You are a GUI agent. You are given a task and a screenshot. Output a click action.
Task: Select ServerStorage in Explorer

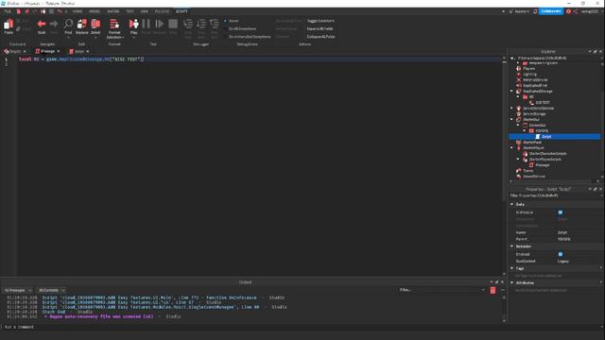coord(534,113)
